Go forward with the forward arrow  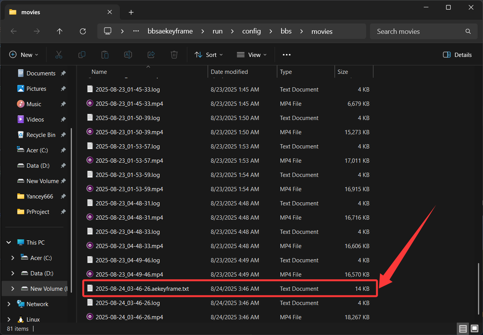tap(37, 32)
